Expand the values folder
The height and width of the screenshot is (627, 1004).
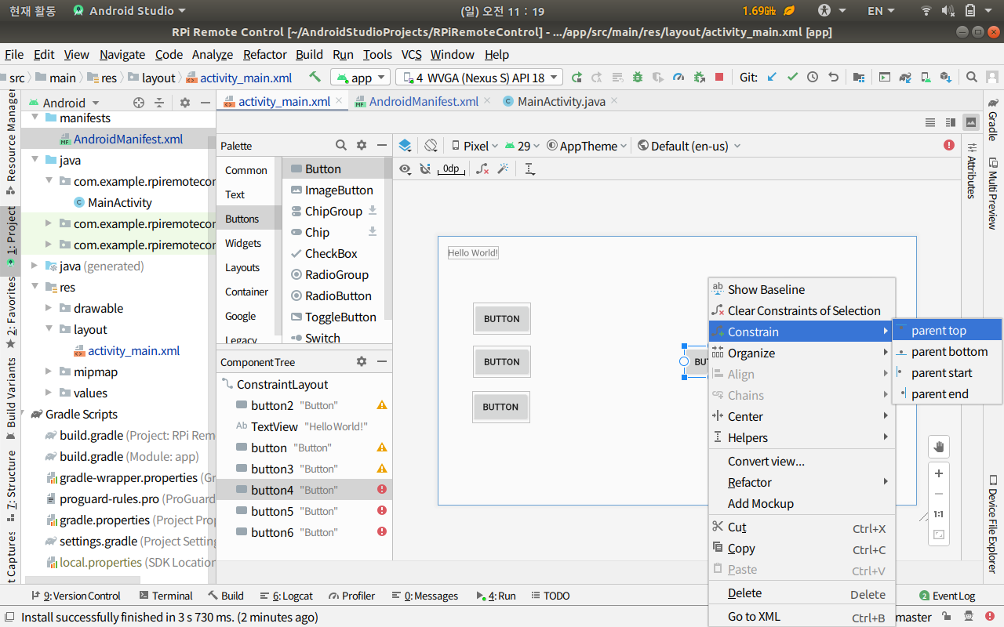[x=49, y=393]
